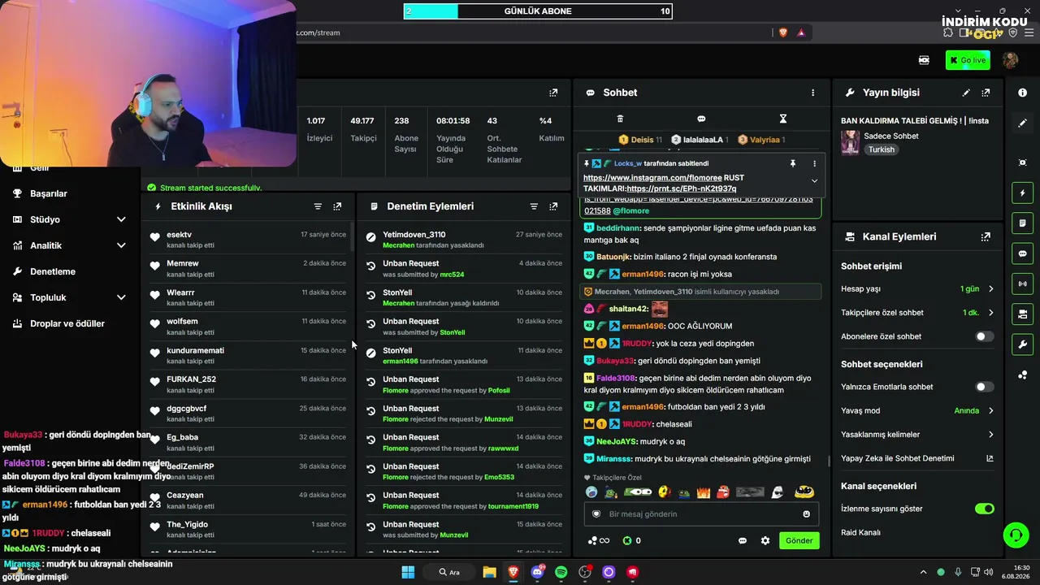The image size is (1040, 585).
Task: Toggle the activity feed lightning sidebar icon
Action: (1022, 193)
